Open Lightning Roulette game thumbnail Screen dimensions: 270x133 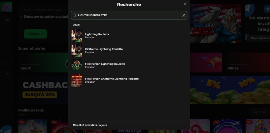77,36
